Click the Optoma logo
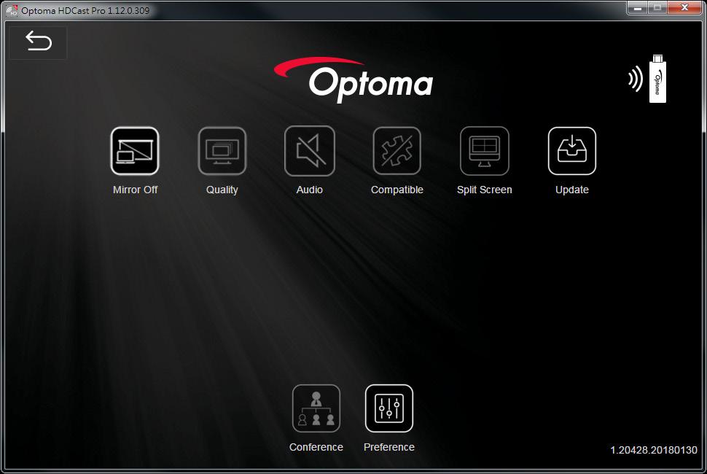707x474 pixels. tap(353, 79)
